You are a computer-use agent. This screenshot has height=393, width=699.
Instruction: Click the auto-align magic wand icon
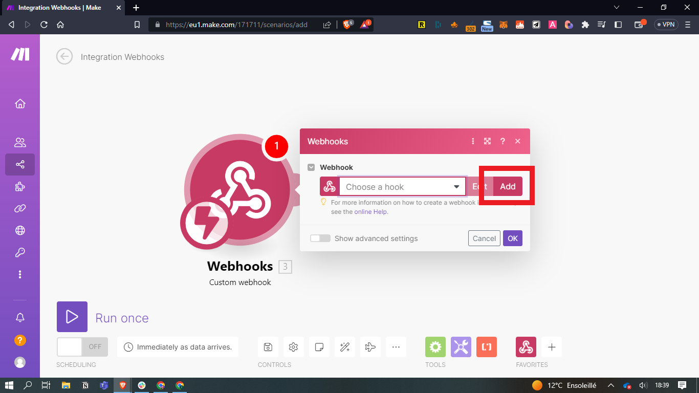[344, 347]
